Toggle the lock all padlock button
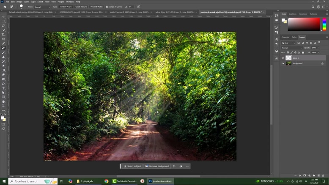This screenshot has width=329, height=185. [x=303, y=52]
